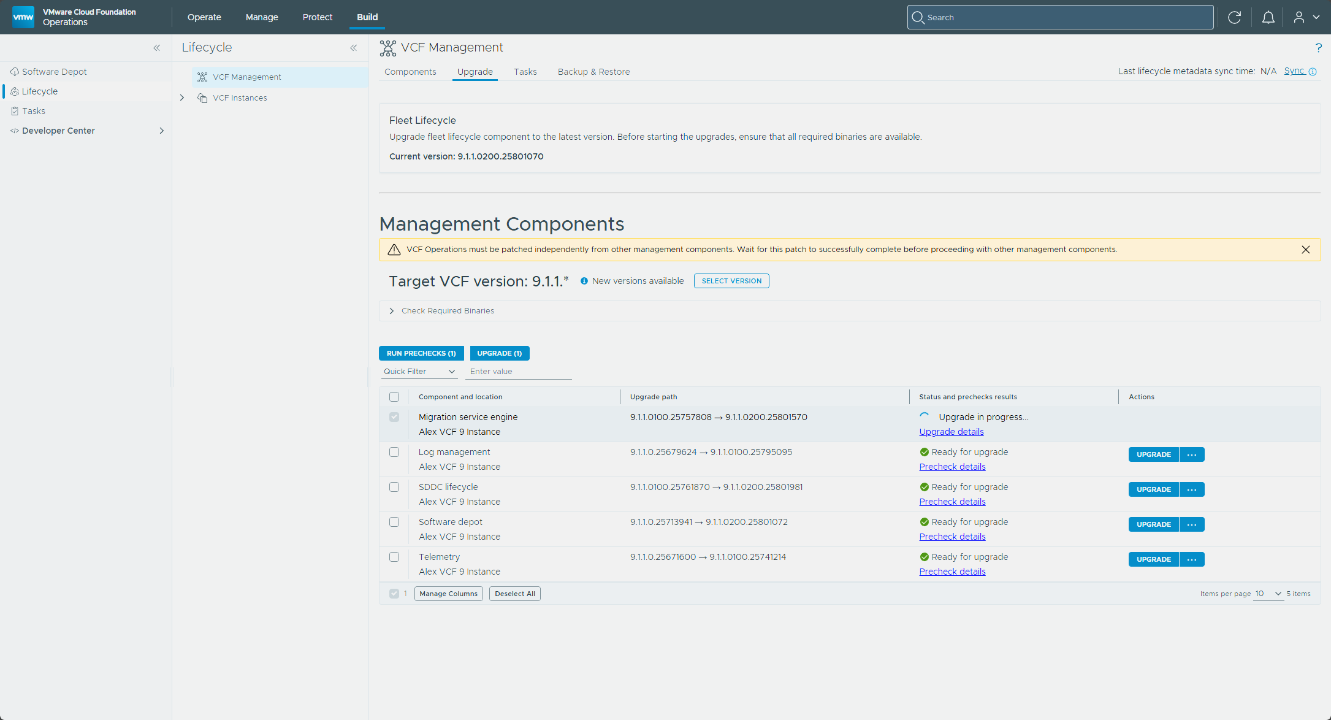Expand the Developer Center submenu arrow
This screenshot has width=1331, height=720.
tap(162, 131)
